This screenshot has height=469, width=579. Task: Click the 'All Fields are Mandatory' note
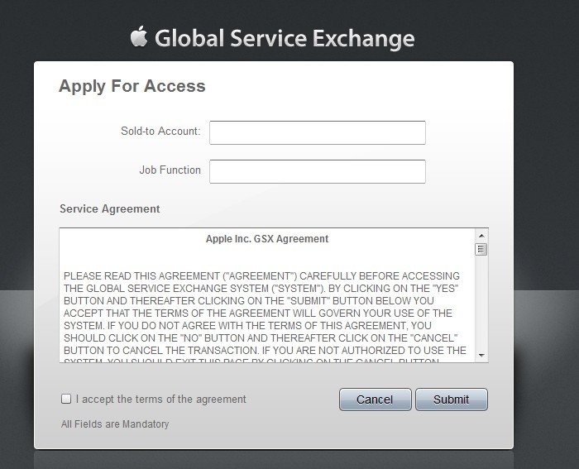coord(115,424)
